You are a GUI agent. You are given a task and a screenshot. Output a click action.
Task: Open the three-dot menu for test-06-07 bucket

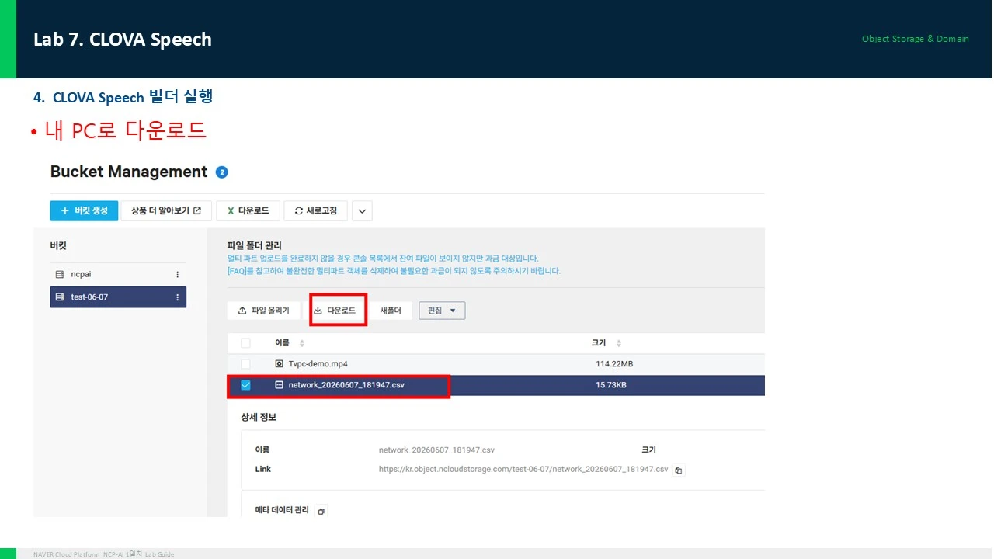[177, 297]
